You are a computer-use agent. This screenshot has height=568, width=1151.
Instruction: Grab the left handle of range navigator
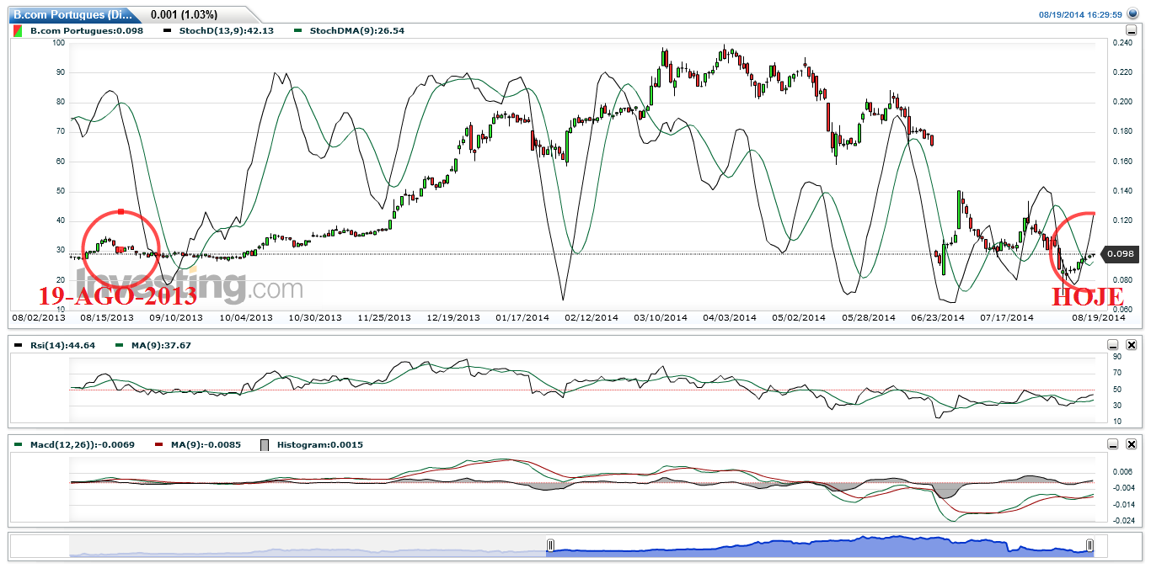click(x=550, y=545)
